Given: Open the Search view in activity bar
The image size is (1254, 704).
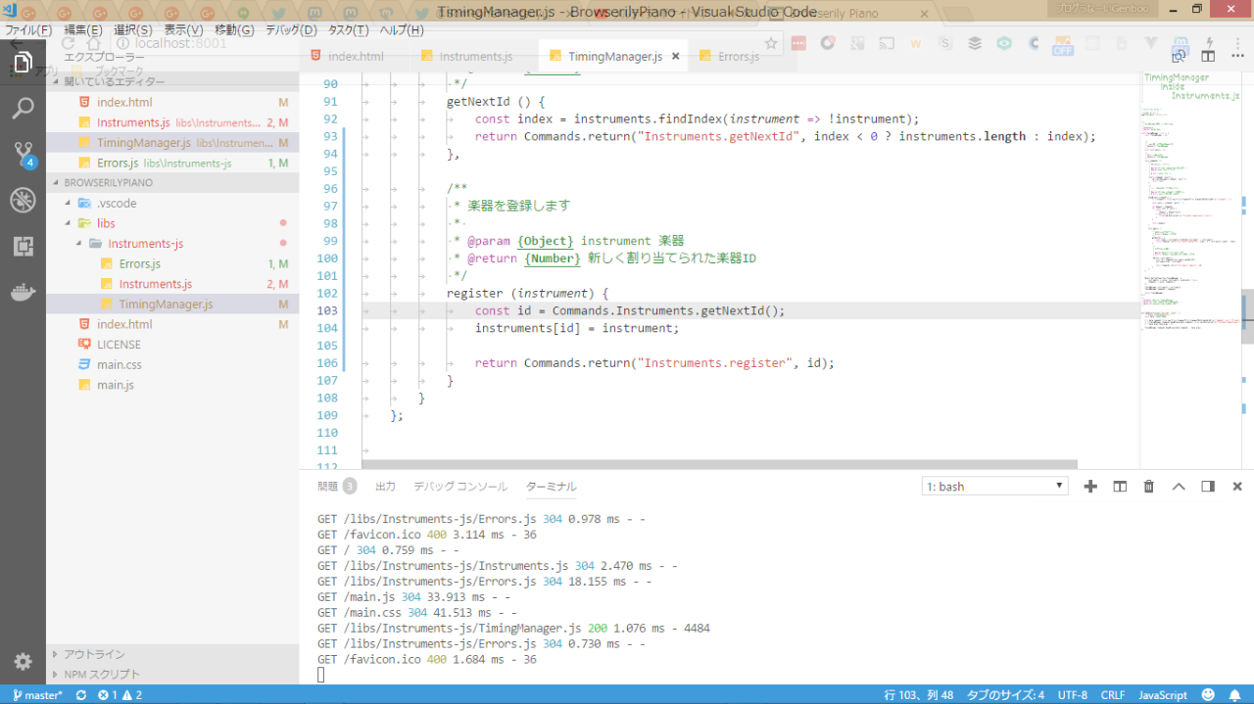Looking at the screenshot, I should pos(23,108).
